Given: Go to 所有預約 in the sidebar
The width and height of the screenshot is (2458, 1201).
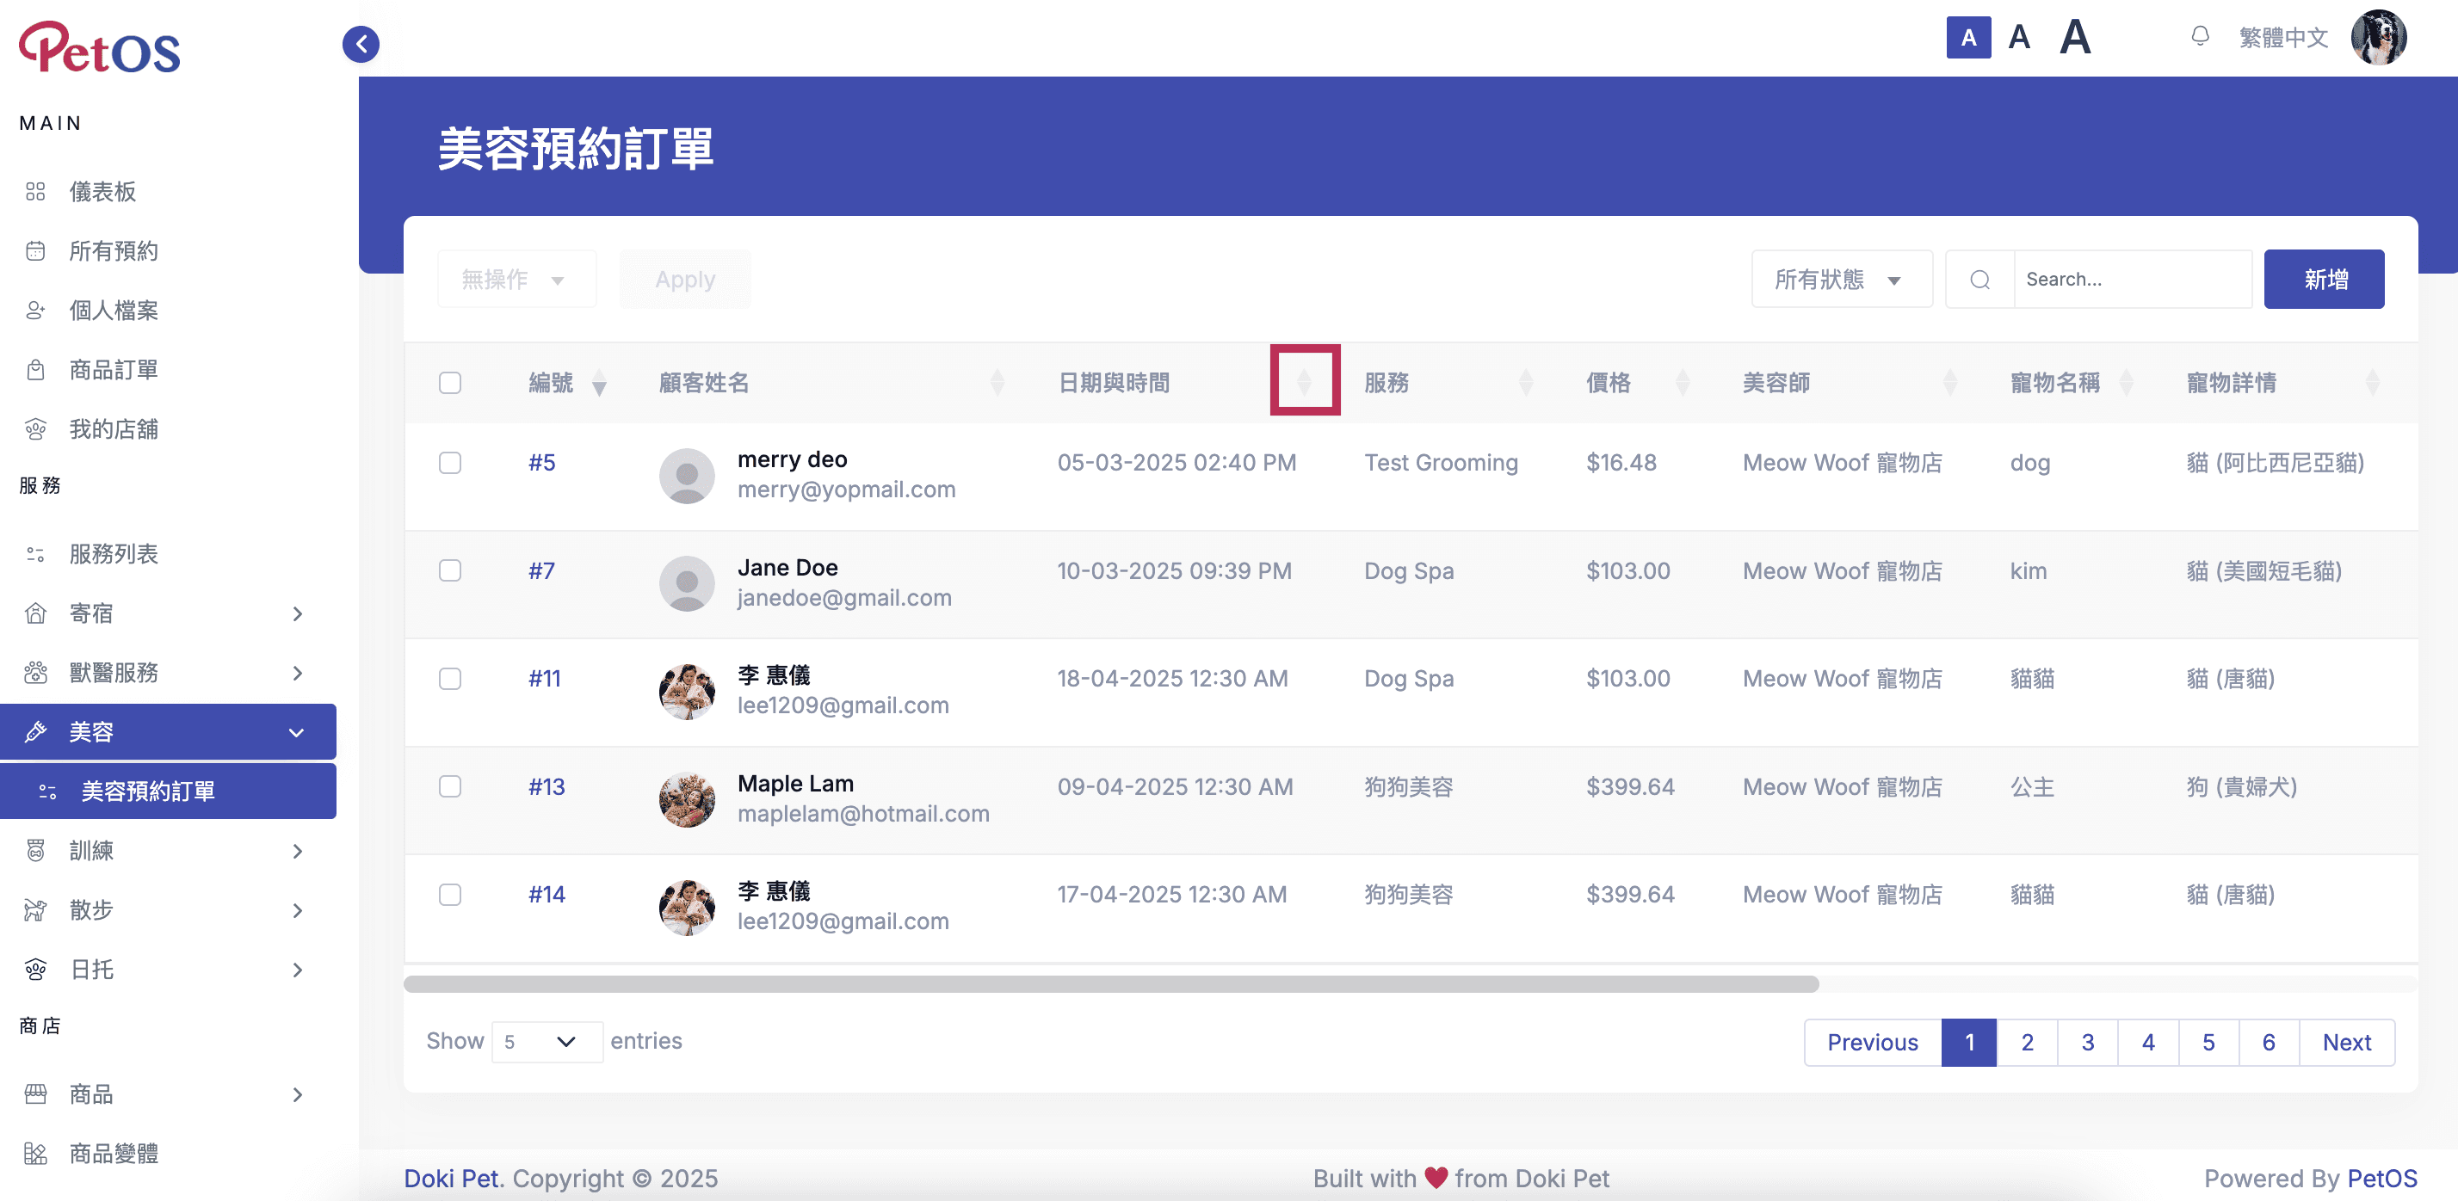Looking at the screenshot, I should [113, 251].
